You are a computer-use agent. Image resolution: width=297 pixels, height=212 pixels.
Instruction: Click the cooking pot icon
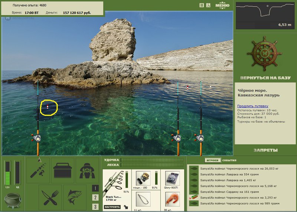pyautogui.click(x=13, y=200)
